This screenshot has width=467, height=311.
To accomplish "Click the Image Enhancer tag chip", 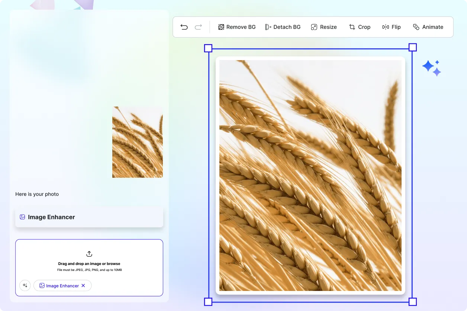I will coord(59,286).
